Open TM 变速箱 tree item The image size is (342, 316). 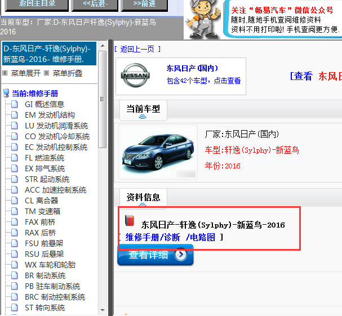42,211
